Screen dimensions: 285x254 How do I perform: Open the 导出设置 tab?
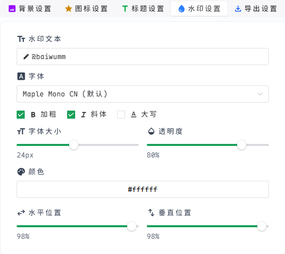256,9
